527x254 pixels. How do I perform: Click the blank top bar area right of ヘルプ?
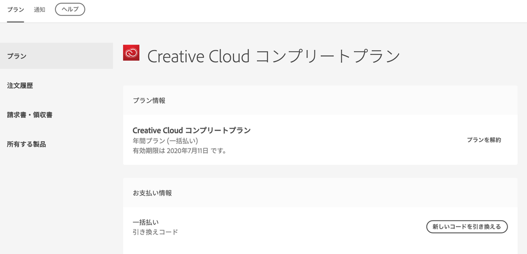pyautogui.click(x=306, y=9)
